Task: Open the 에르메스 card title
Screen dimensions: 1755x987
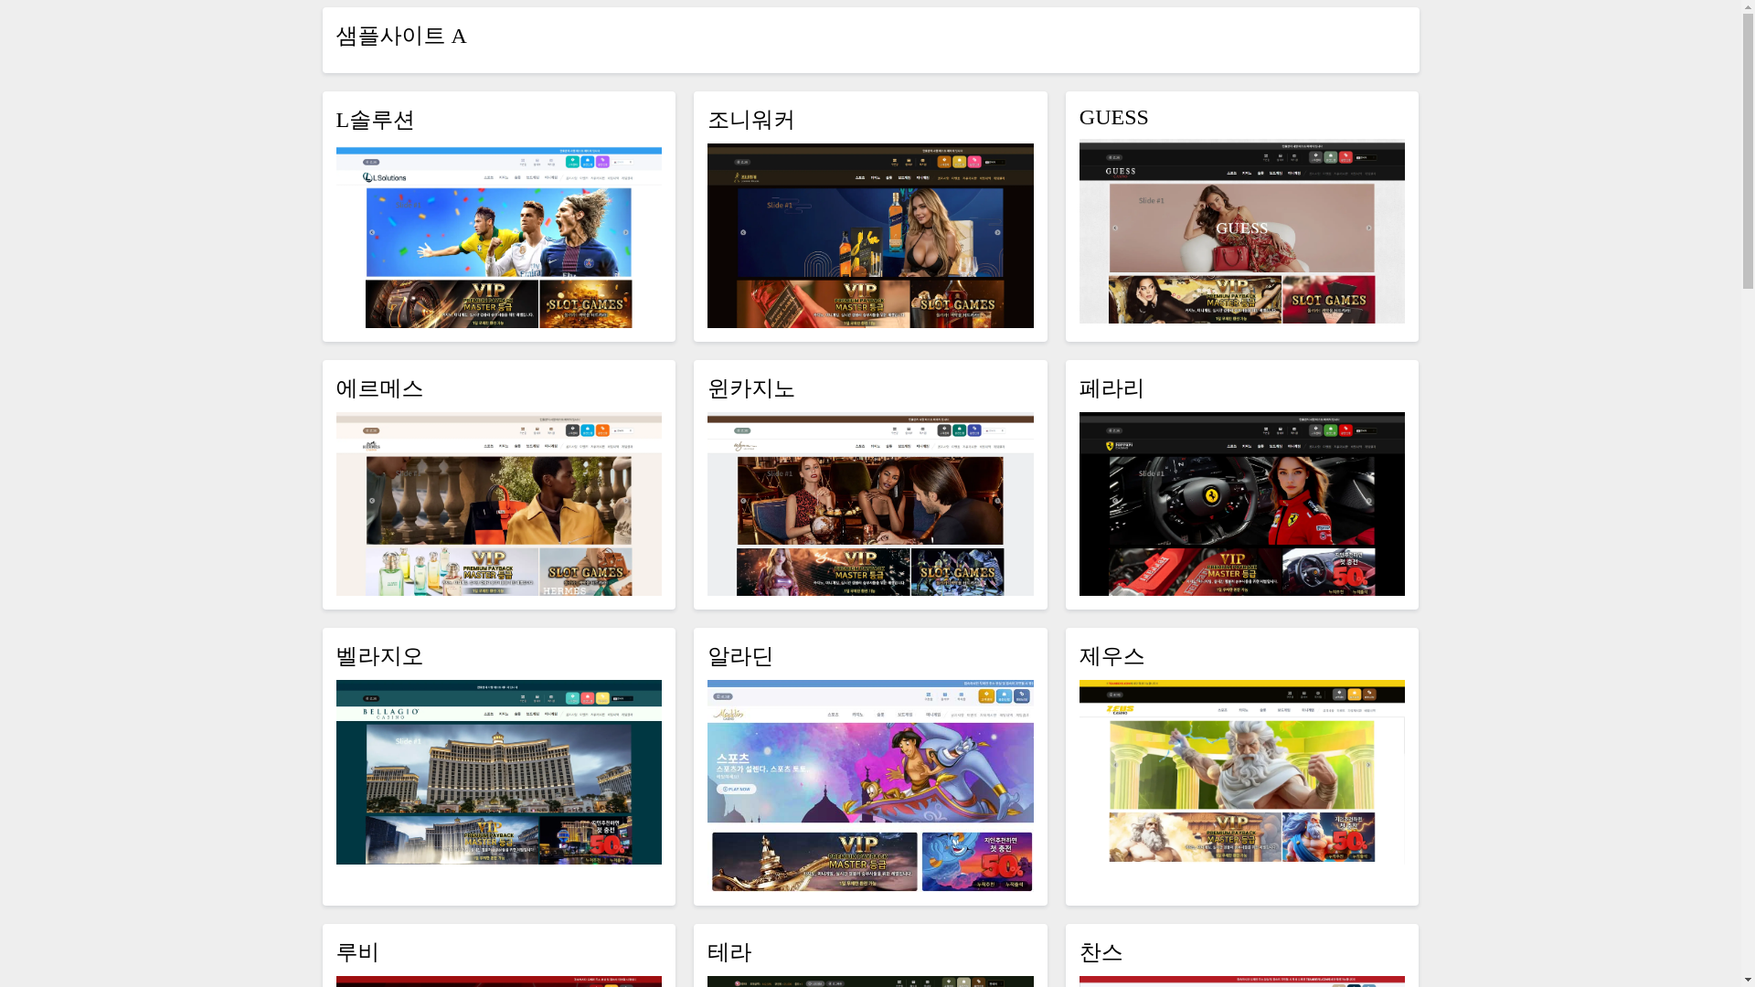Action: pos(379,389)
